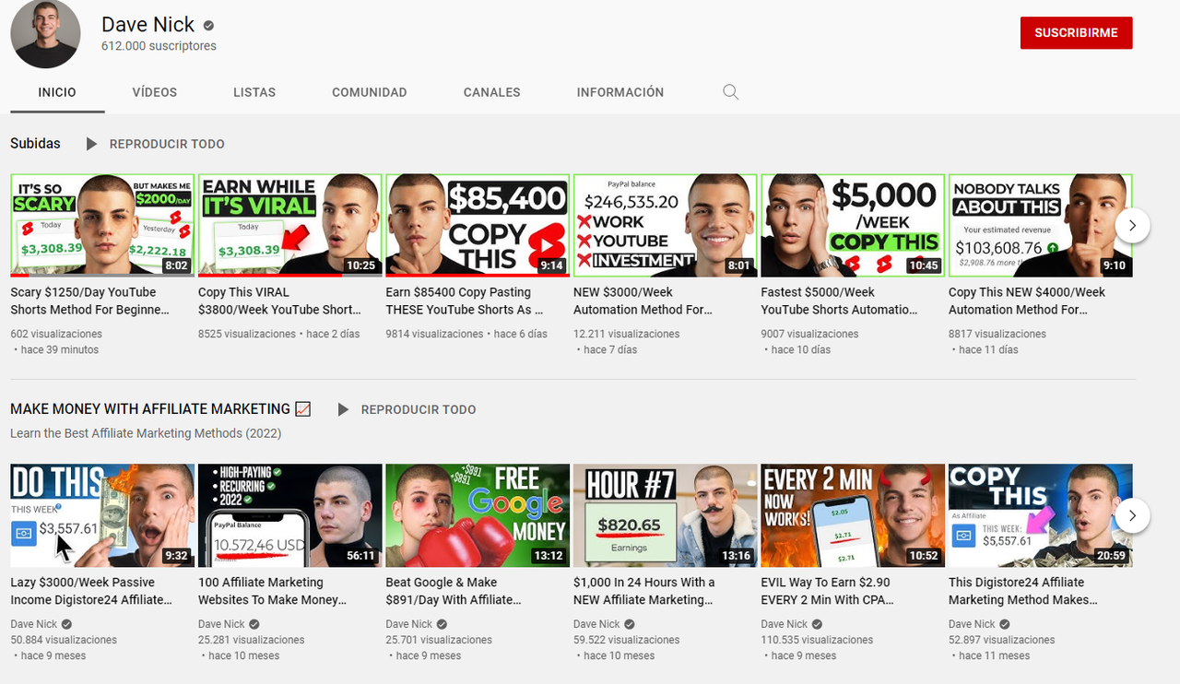Click FREE Google MONEY thumbnail
This screenshot has width=1180, height=684.
click(478, 515)
